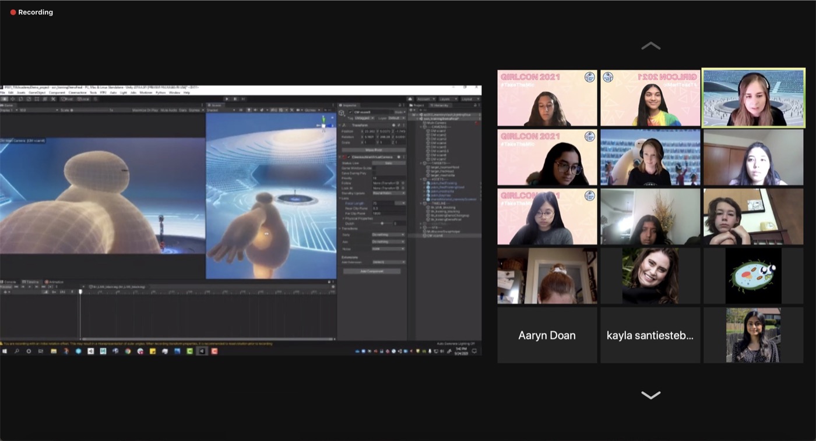Viewport: 816px width, 441px height.
Task: Select the Hand tool in Unity toolbar
Action: coord(5,99)
